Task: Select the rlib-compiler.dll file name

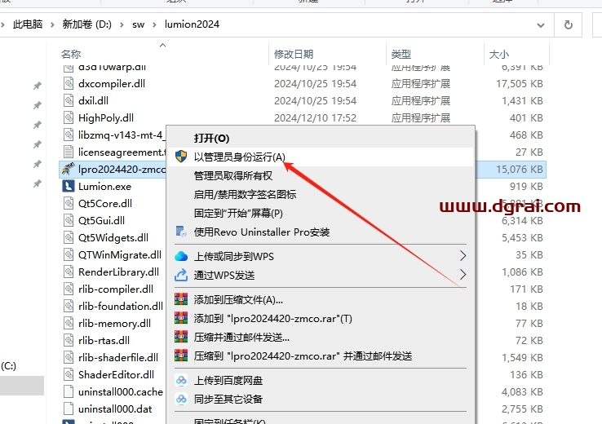Action: (116, 289)
